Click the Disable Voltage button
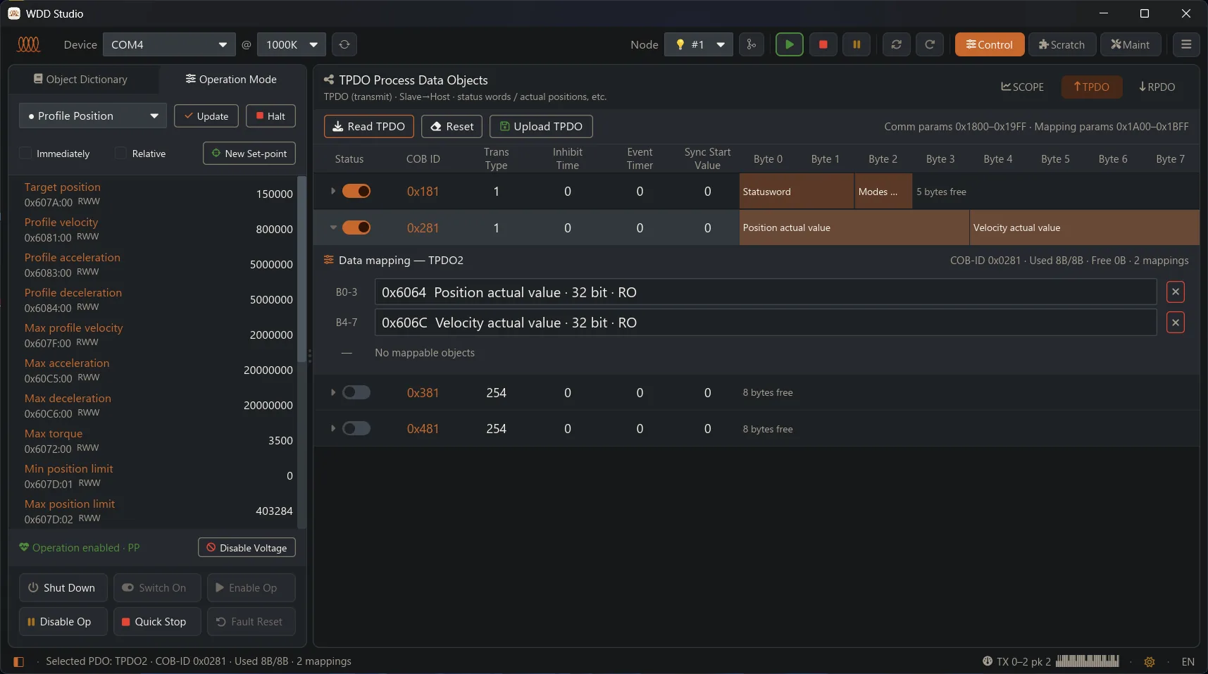 pos(247,547)
